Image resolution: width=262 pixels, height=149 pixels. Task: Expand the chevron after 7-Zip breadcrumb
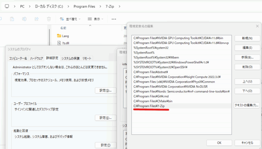pyautogui.click(x=119, y=6)
